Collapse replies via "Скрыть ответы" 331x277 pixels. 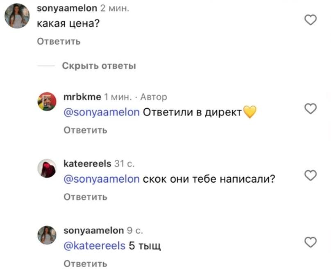click(100, 65)
